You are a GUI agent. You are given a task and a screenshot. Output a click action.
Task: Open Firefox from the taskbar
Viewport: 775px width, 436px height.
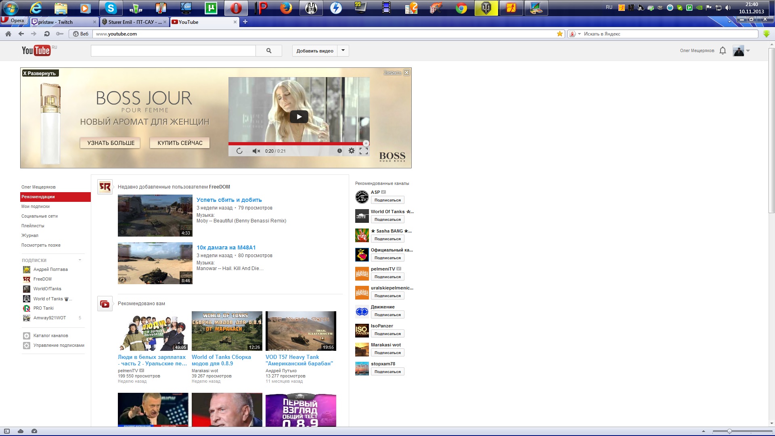click(286, 8)
